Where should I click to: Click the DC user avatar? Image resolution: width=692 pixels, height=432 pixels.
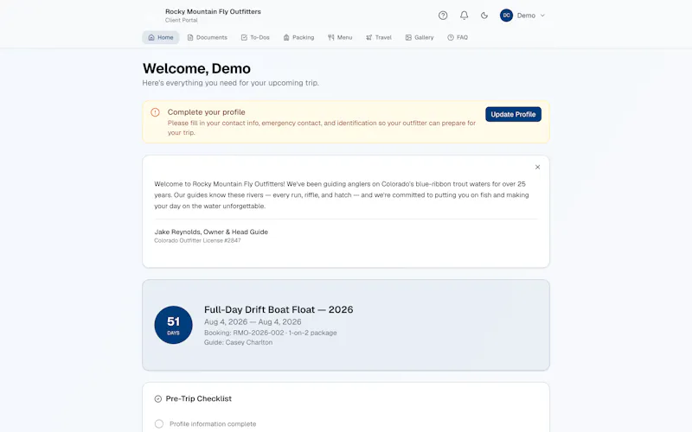(x=506, y=16)
